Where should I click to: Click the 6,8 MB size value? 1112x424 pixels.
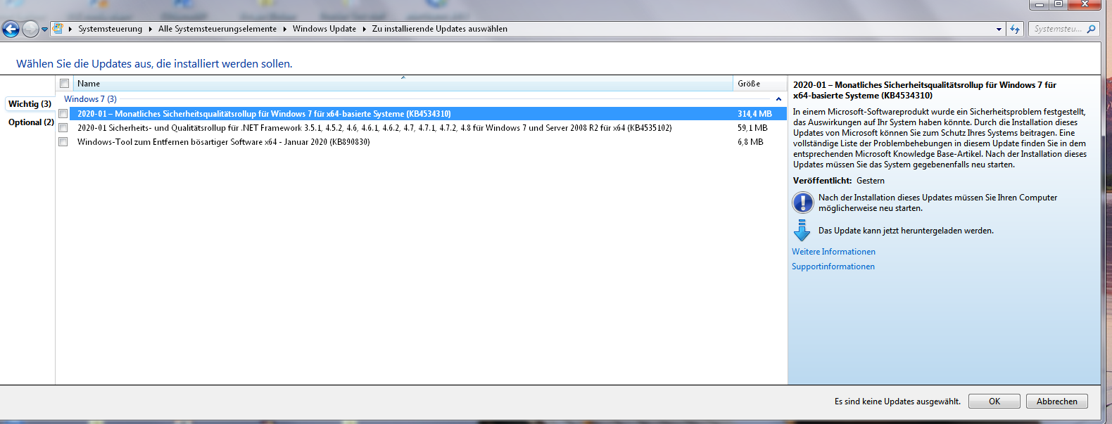750,142
